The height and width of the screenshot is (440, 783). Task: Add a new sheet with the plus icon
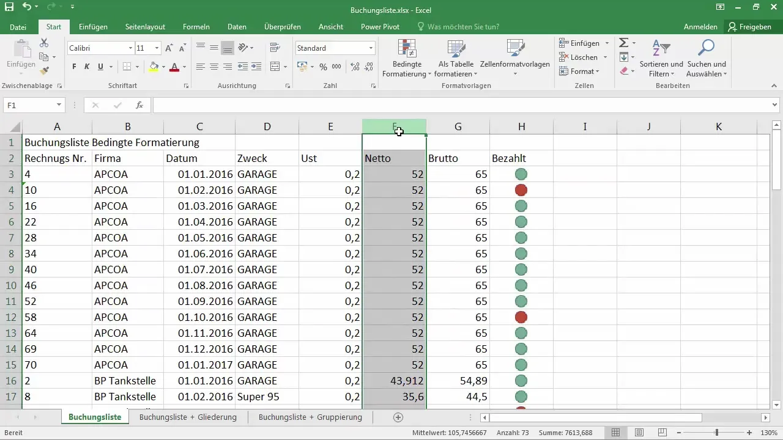click(x=398, y=417)
